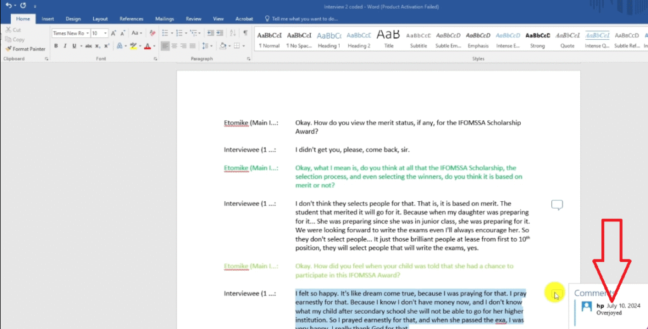Click the Show/Hide paragraph marks icon
Viewport: 648px width, 329px height.
point(245,33)
